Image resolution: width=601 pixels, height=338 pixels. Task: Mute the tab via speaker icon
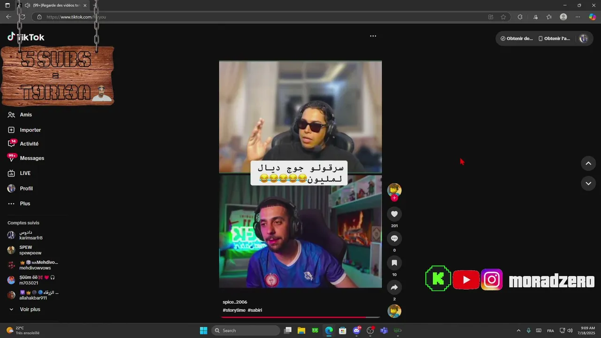click(27, 5)
